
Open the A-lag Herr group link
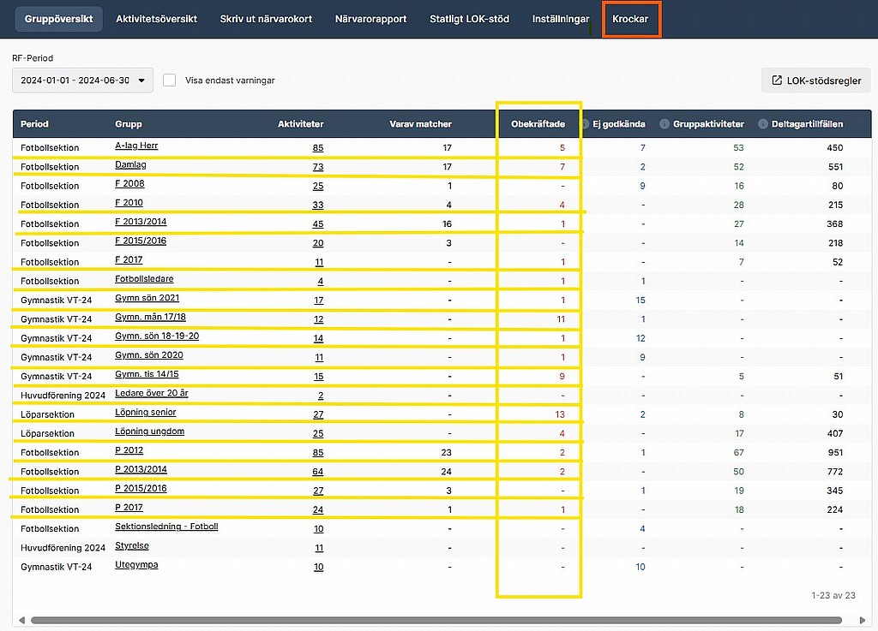coord(136,146)
